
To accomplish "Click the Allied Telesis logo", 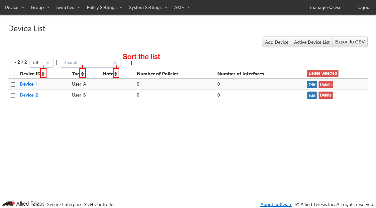I will 23,204.
